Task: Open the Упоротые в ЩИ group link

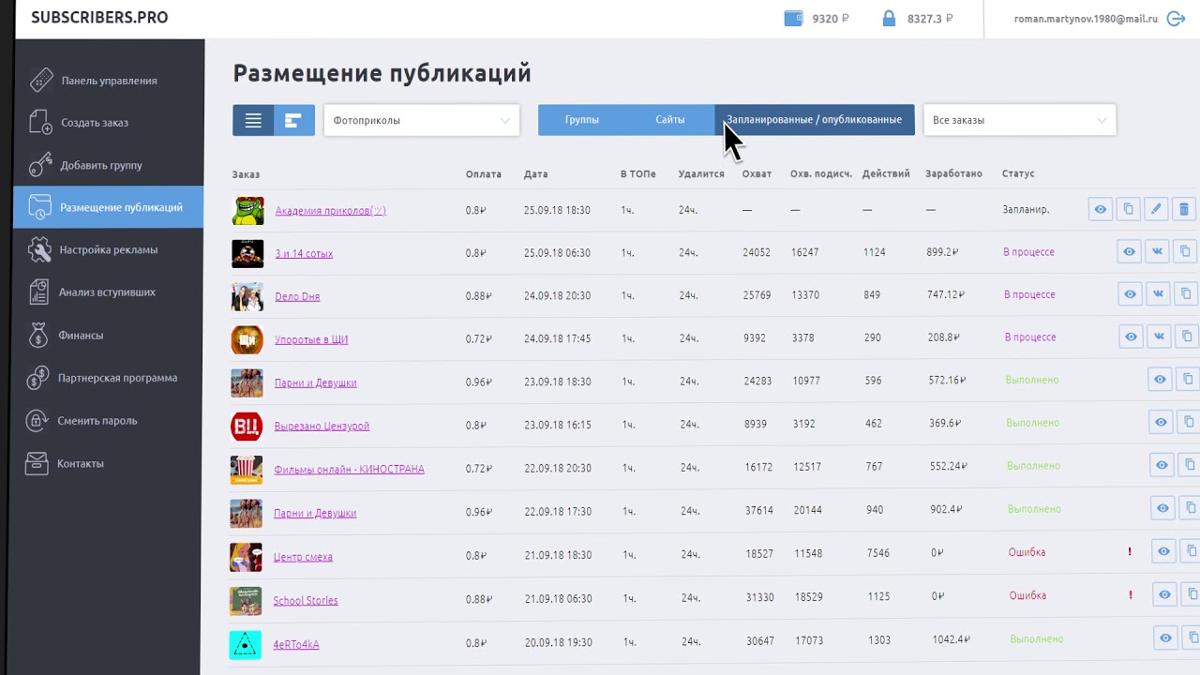Action: [x=311, y=339]
